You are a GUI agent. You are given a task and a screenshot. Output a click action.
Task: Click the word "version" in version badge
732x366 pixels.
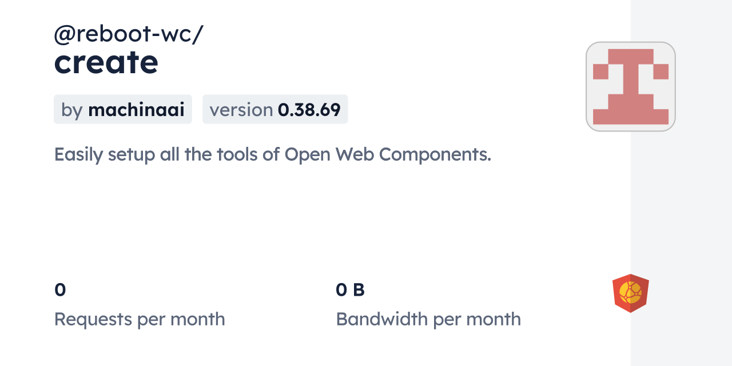point(241,110)
